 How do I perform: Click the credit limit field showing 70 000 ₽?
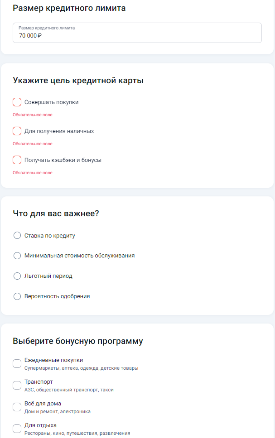click(137, 33)
